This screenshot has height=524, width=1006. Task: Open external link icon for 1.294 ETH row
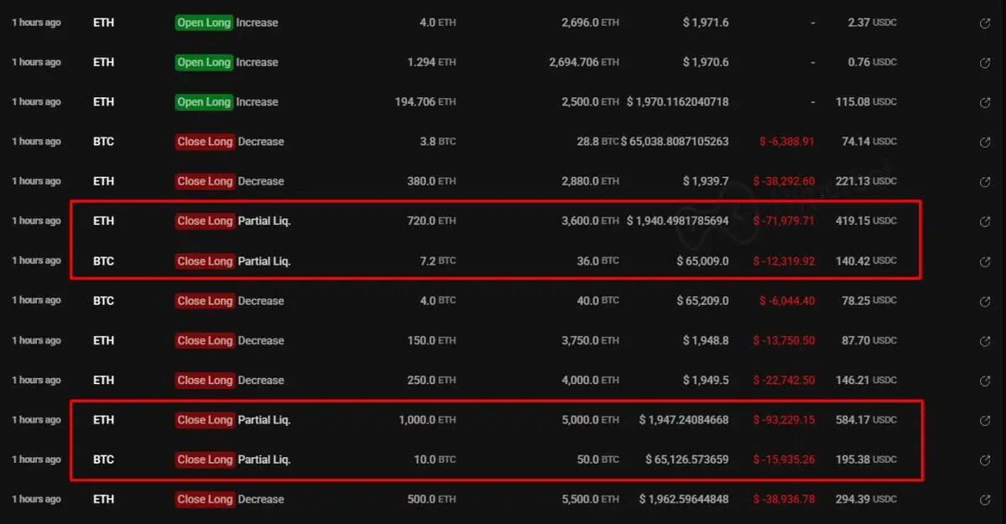(x=985, y=63)
